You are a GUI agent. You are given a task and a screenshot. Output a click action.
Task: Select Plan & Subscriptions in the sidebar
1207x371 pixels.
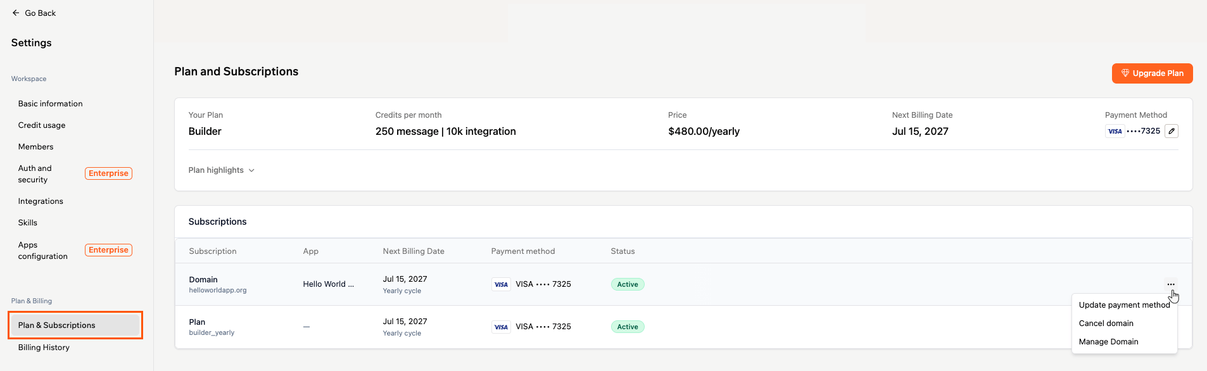coord(75,325)
